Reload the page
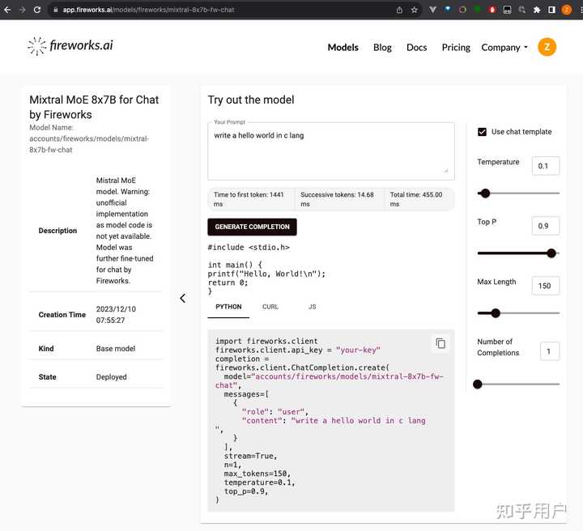Viewport: 583px width, 531px height. coord(38,10)
